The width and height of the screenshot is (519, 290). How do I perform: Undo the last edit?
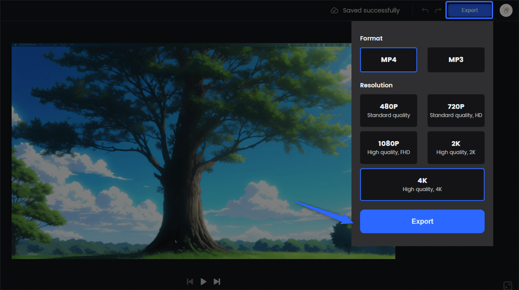click(x=425, y=10)
